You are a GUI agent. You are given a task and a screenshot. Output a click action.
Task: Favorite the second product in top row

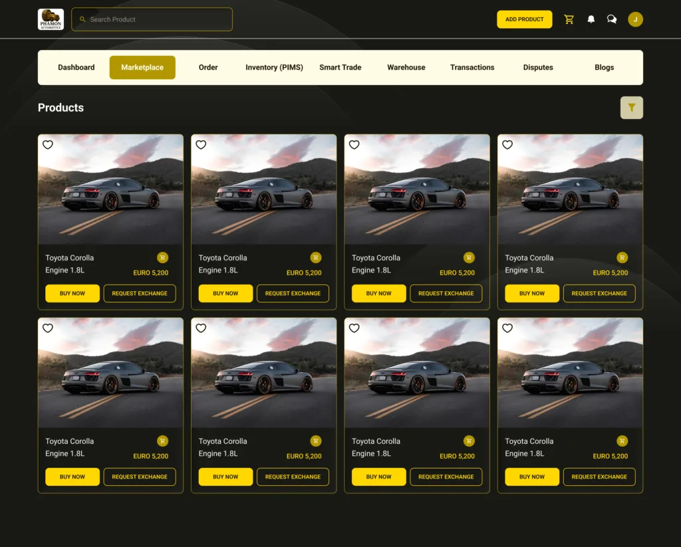click(x=201, y=145)
